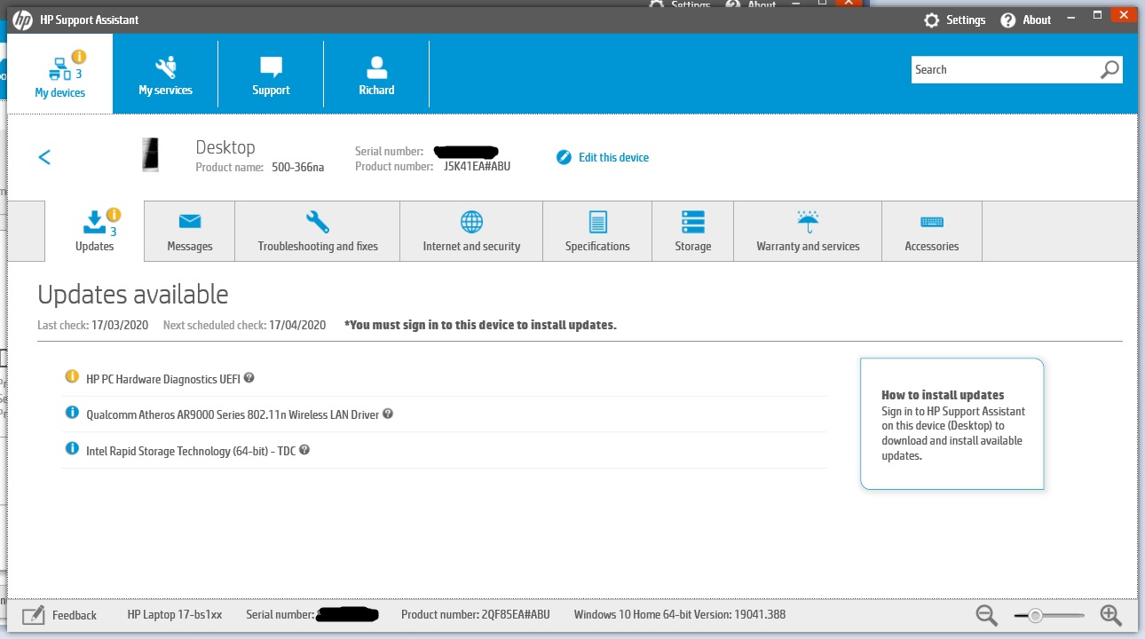Click the Desktop device thumbnail image
1145x639 pixels.
(x=151, y=154)
